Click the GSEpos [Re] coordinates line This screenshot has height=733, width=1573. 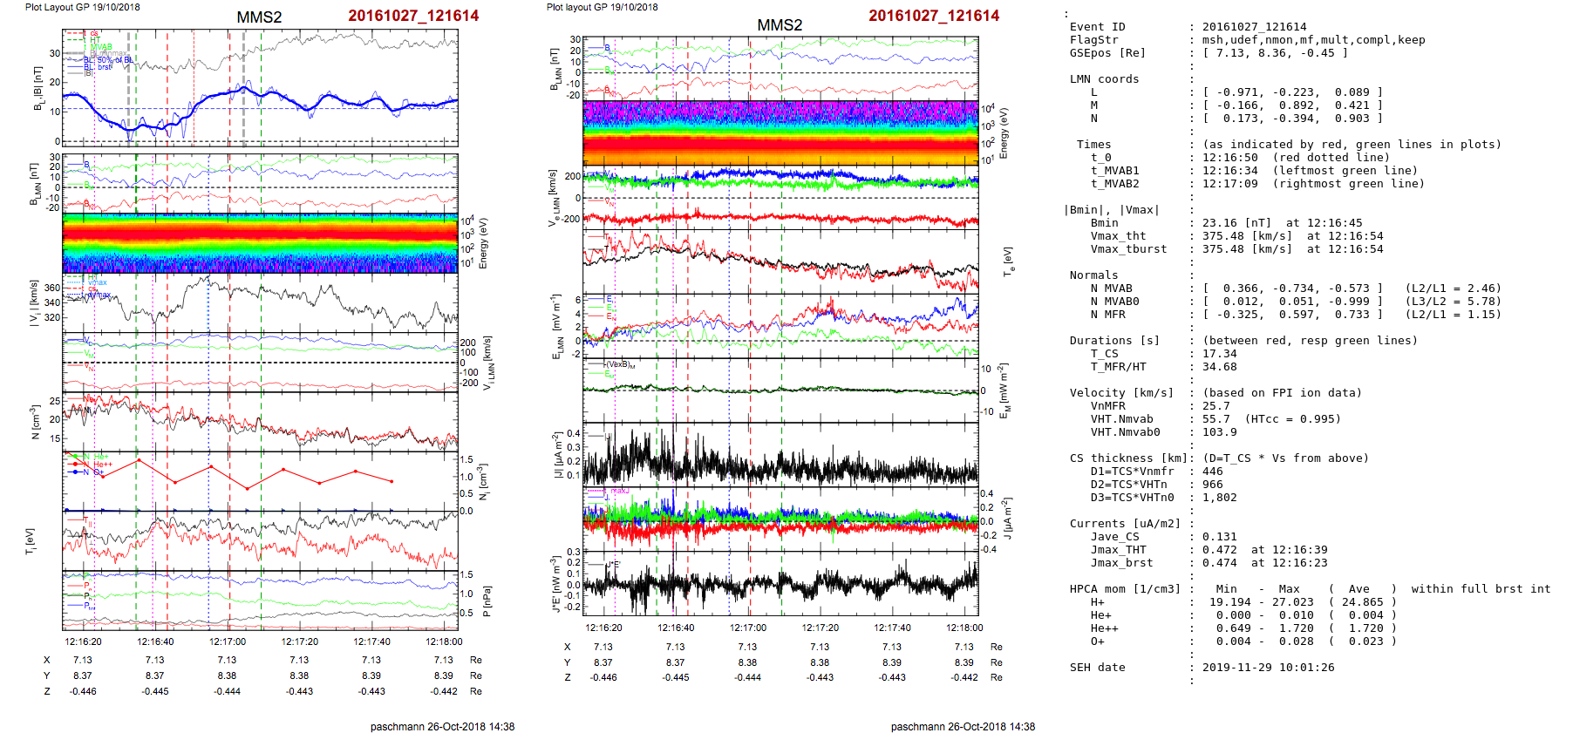coord(1275,53)
